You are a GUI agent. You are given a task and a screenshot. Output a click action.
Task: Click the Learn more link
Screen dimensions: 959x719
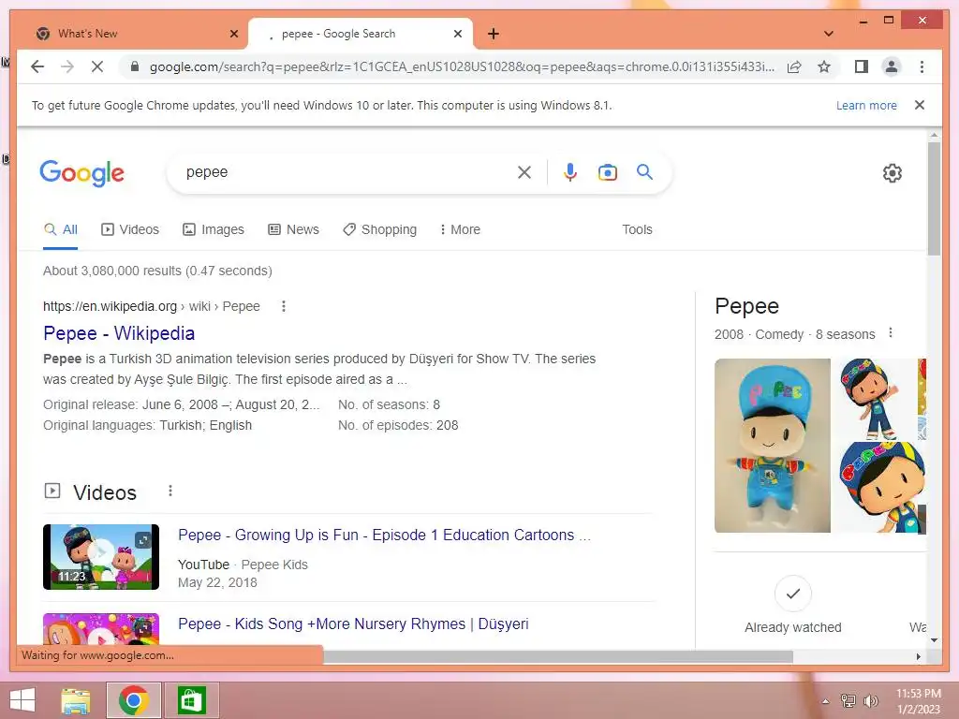866,105
